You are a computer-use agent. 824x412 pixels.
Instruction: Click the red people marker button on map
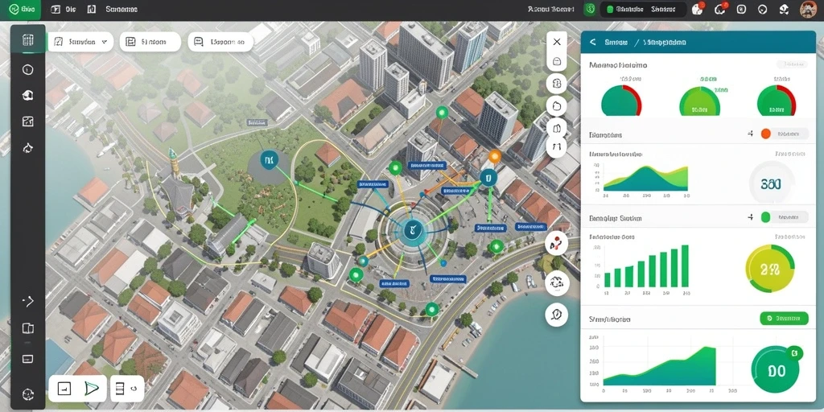coord(556,243)
